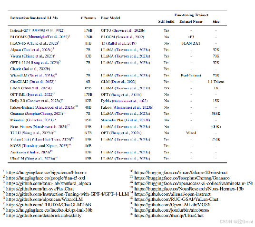Click the flan-t5-xxl huggingface URL

pos(46,178)
